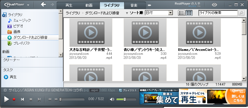Open ビデオ in the library sidebar
This screenshot has width=248, height=108.
[x=18, y=26]
